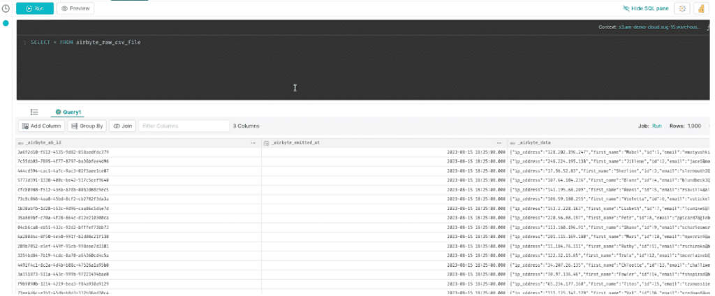The width and height of the screenshot is (715, 296).
Task: Click the Add Column button
Action: (41, 126)
